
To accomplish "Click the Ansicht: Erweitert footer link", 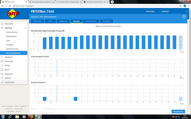I will click(7, 106).
